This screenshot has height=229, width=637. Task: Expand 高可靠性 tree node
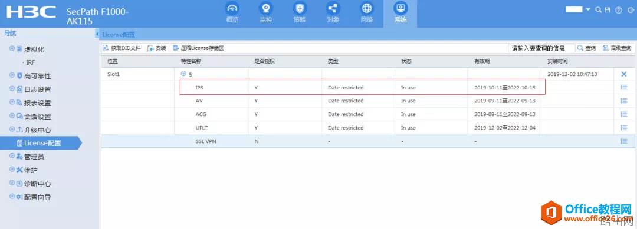pyautogui.click(x=12, y=75)
